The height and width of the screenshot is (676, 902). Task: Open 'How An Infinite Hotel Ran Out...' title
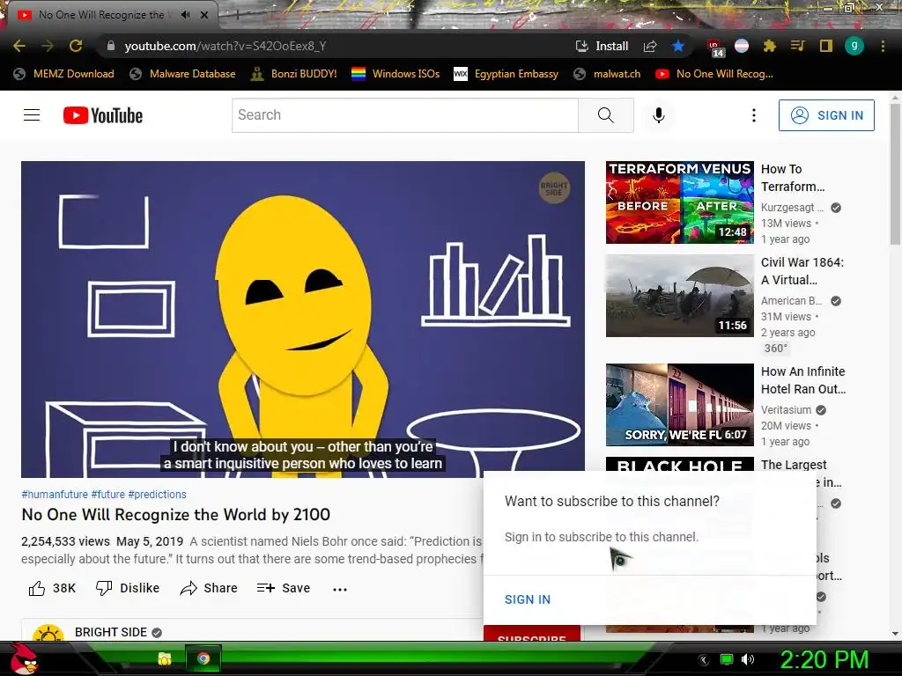tap(803, 380)
